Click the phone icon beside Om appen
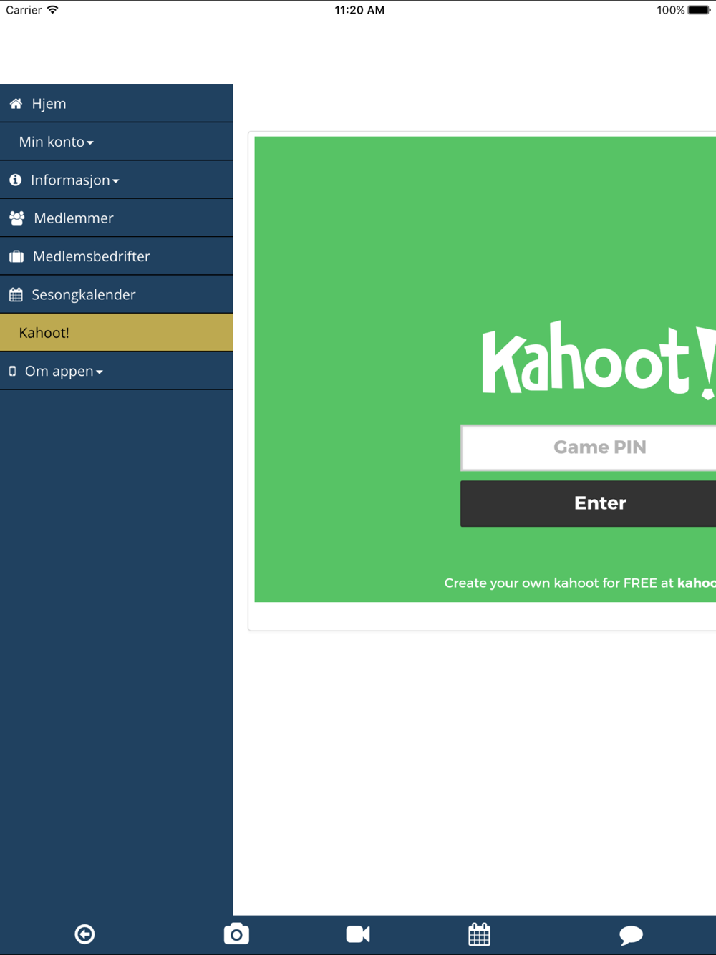 pyautogui.click(x=12, y=371)
